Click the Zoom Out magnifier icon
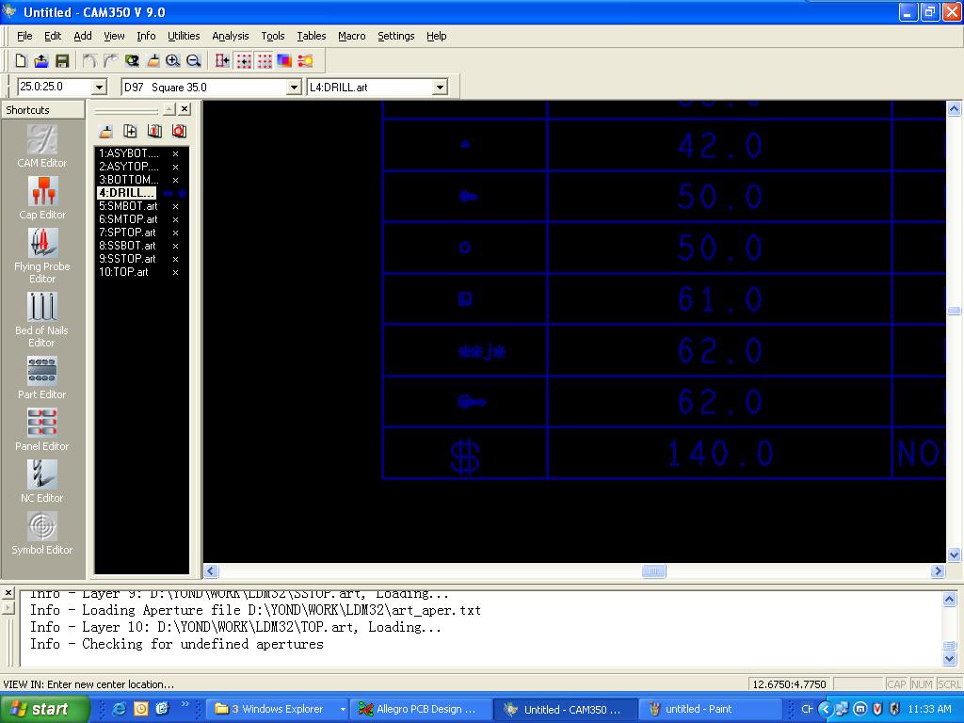964x723 pixels. click(x=194, y=61)
